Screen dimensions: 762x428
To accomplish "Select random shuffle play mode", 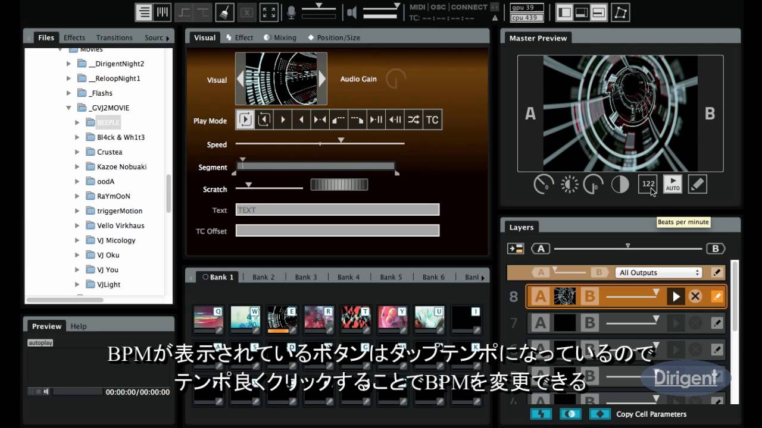I will 413,119.
